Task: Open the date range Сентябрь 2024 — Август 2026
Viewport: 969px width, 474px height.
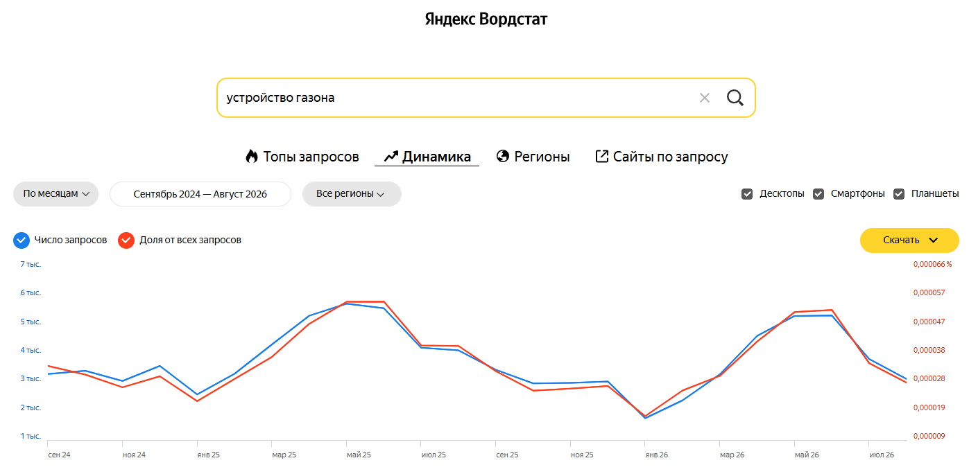Action: point(200,194)
